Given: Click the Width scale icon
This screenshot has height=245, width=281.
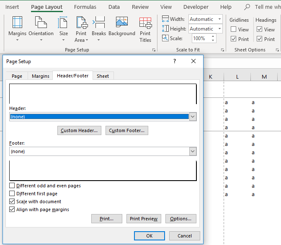Looking at the screenshot, I should (165, 19).
